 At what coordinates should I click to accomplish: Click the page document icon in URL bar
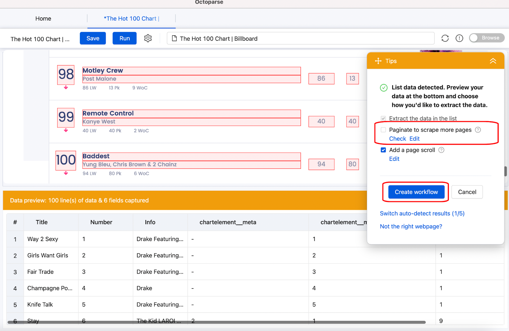tap(174, 38)
